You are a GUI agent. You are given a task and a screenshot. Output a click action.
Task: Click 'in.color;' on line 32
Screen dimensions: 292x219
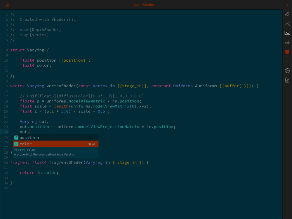[48, 173]
